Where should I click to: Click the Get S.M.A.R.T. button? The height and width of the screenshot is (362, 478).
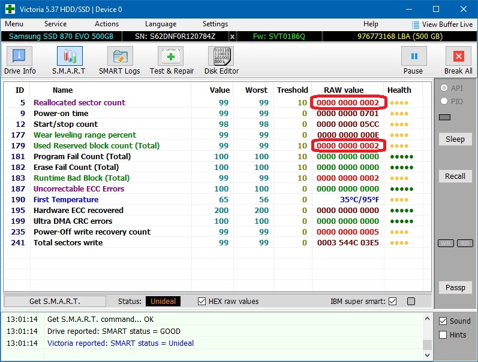pyautogui.click(x=55, y=301)
